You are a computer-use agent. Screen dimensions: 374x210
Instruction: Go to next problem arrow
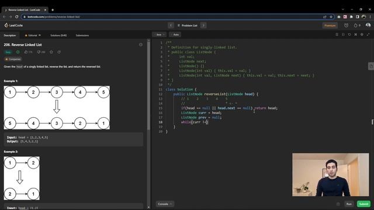(x=203, y=25)
